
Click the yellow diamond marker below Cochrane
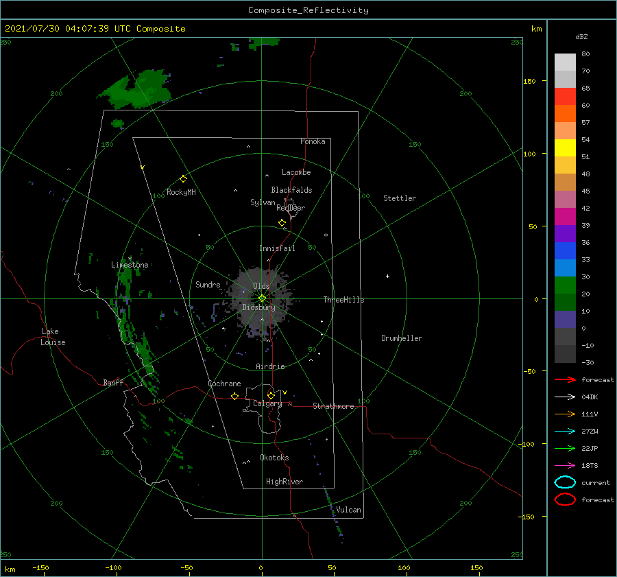(x=235, y=397)
